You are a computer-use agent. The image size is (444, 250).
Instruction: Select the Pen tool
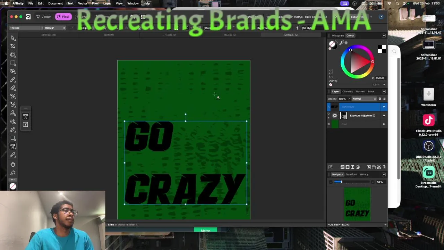pos(13,130)
